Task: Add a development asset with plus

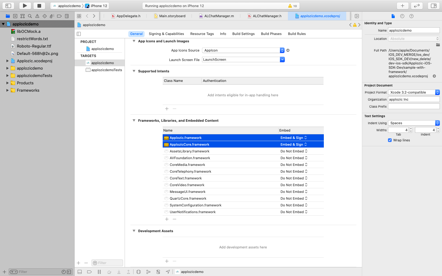Action: coord(167,261)
